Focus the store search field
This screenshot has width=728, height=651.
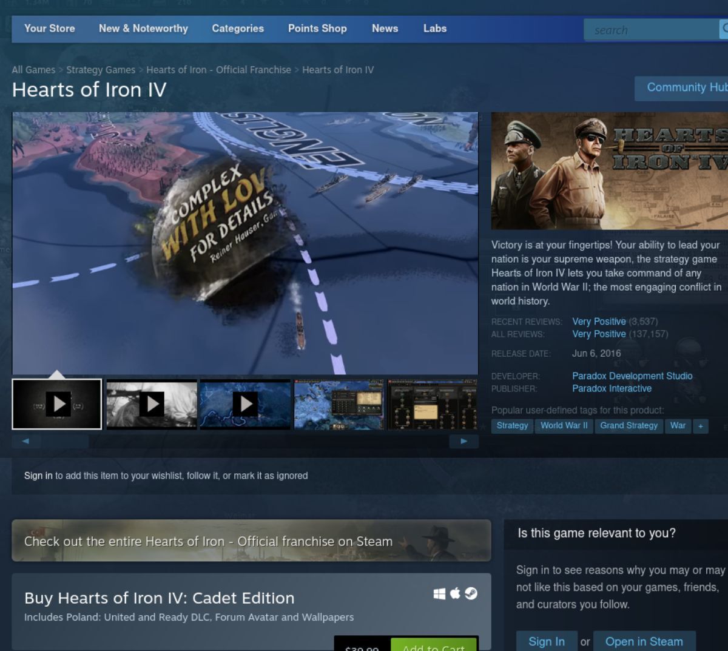pos(651,30)
